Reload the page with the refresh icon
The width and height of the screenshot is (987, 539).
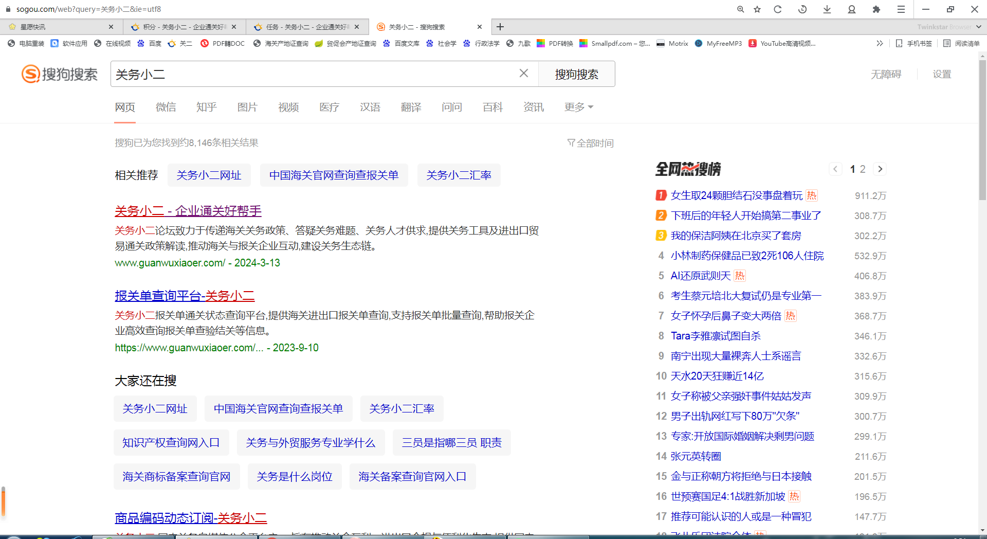[x=778, y=9]
